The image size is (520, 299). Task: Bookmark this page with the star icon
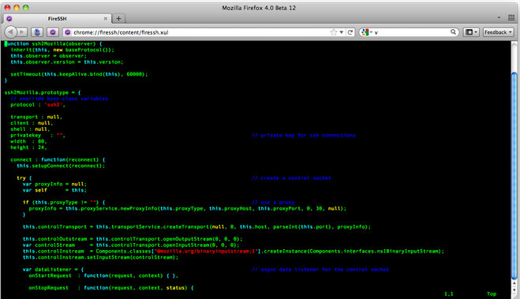pos(334,32)
